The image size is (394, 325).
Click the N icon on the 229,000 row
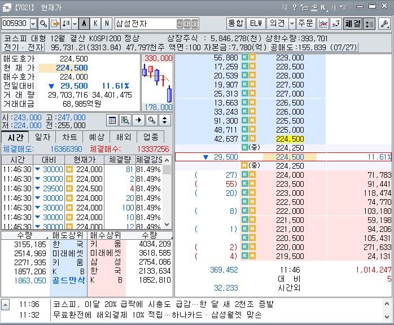252,58
